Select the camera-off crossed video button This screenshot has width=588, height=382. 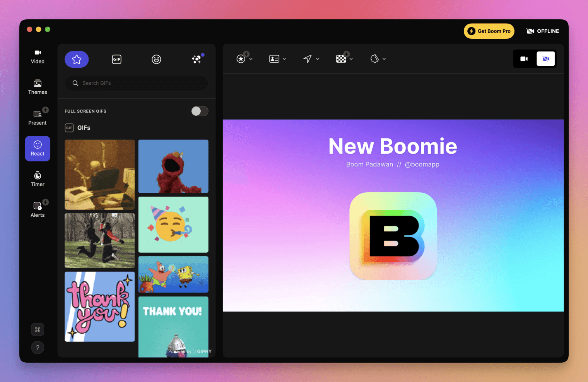pyautogui.click(x=546, y=59)
